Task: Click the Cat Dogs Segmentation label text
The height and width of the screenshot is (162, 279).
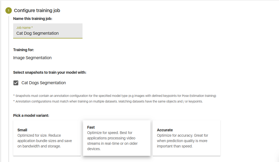Action: click(x=44, y=83)
